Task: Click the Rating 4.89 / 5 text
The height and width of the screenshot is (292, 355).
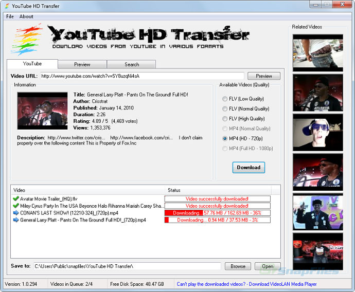Action: (x=105, y=121)
